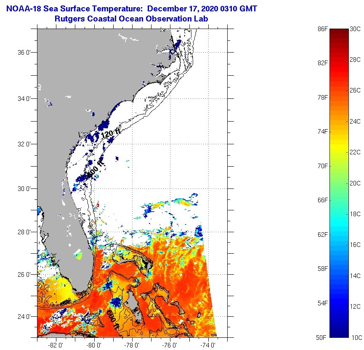Click the yellow band of the color scale

339,146
